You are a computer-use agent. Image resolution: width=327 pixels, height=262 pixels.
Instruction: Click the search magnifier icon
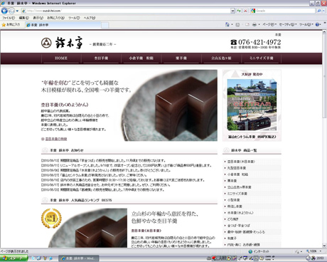pos(319,11)
